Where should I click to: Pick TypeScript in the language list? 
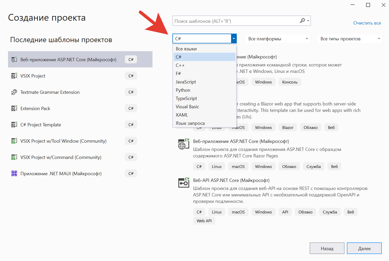click(204, 98)
